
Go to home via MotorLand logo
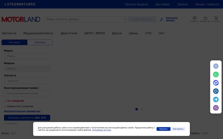point(21,19)
